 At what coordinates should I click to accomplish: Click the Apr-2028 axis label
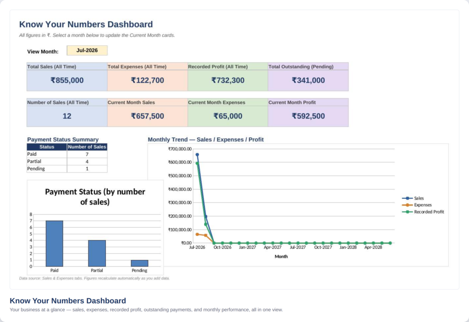click(x=373, y=247)
